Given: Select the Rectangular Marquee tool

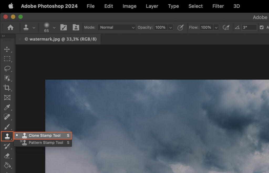Looking at the screenshot, I should coord(7,59).
